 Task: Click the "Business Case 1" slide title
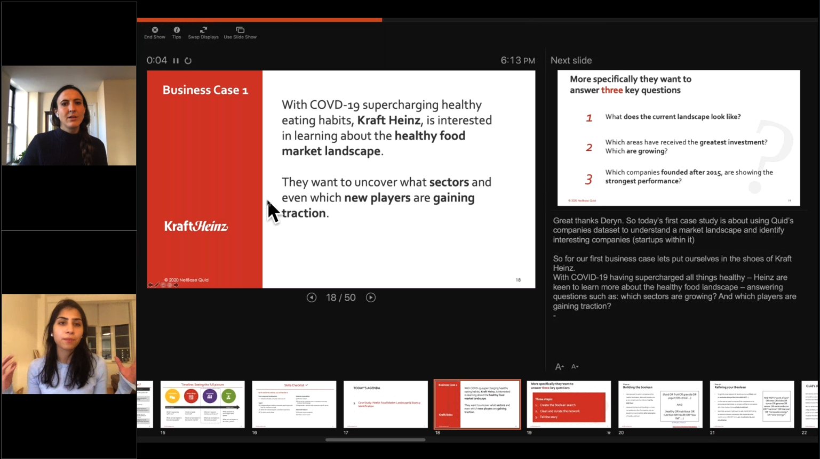(205, 90)
